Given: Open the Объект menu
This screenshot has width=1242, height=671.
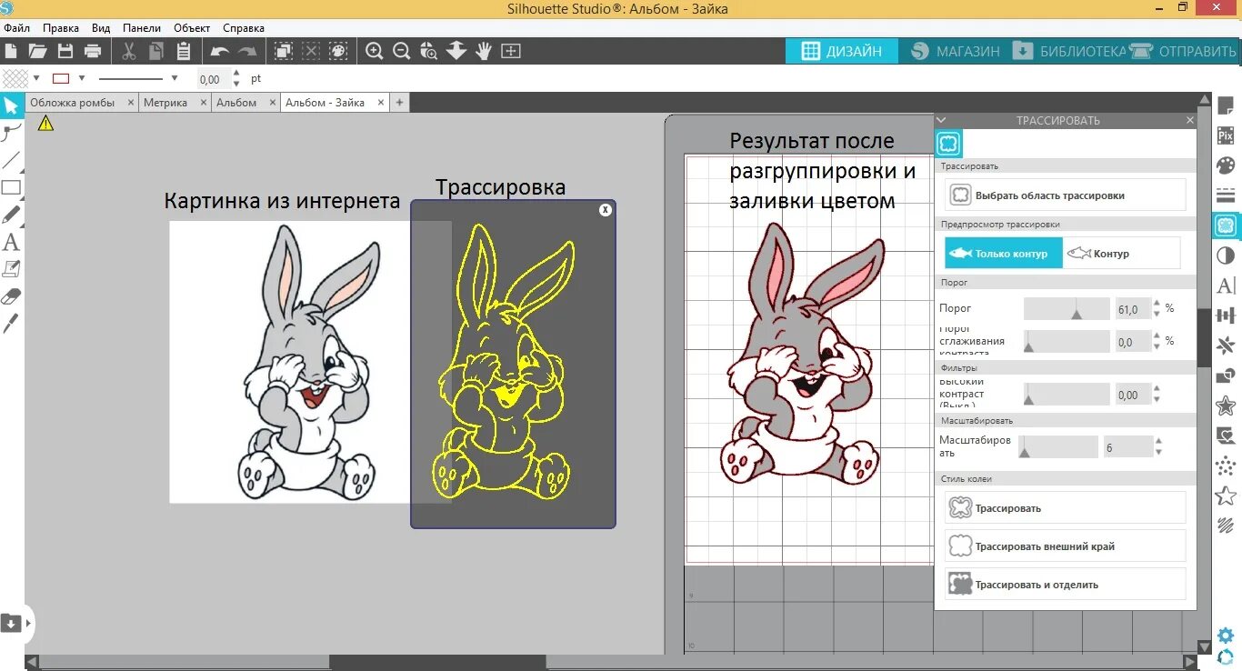Looking at the screenshot, I should (192, 28).
